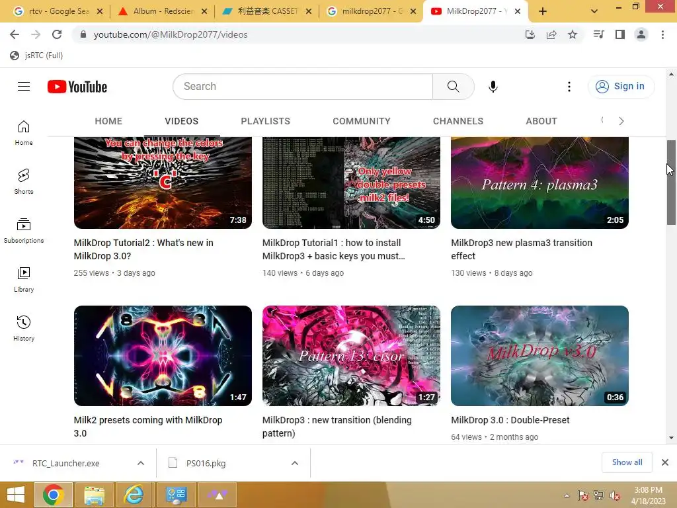
Task: Click the page vertical scrollbar thumb
Action: pyautogui.click(x=671, y=183)
